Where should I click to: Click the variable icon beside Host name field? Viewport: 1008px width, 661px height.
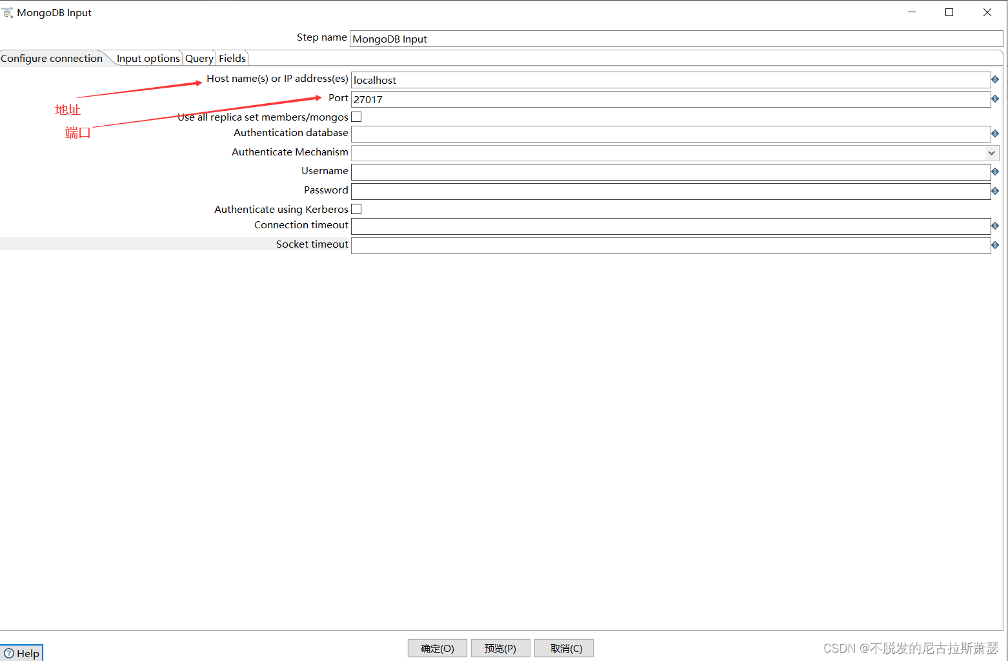[x=995, y=79]
